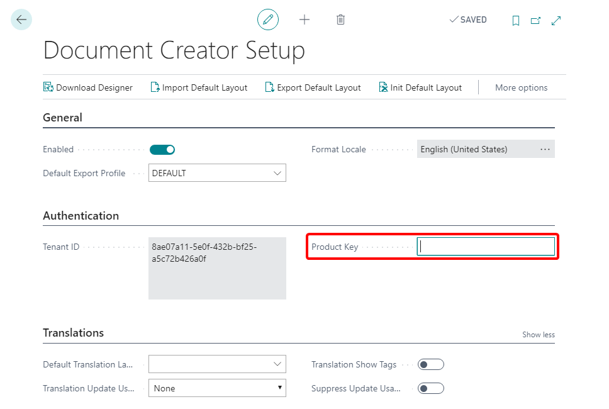609x409 pixels.
Task: Click the Enabled field label
Action: (x=59, y=150)
